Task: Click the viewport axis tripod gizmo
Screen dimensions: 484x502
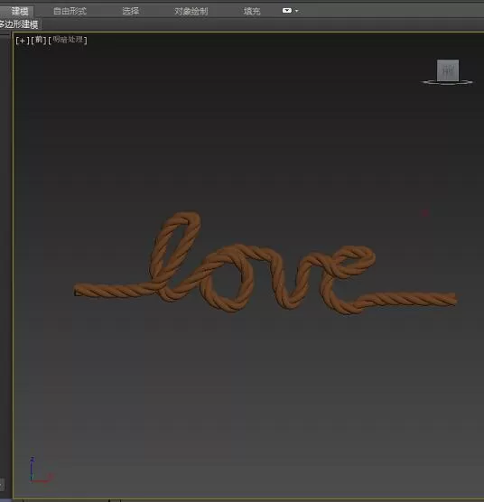Action: [41, 469]
